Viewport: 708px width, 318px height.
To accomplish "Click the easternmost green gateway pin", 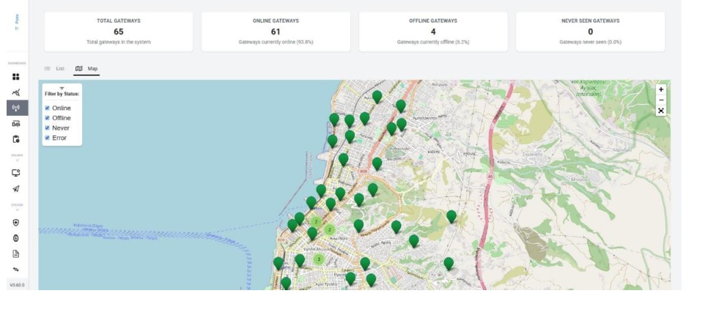I will point(451,216).
